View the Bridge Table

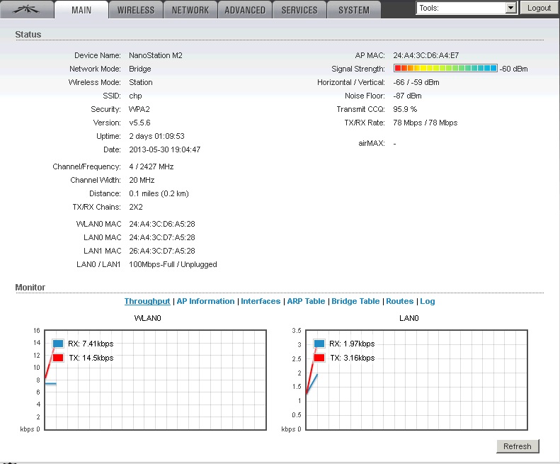[x=355, y=301]
